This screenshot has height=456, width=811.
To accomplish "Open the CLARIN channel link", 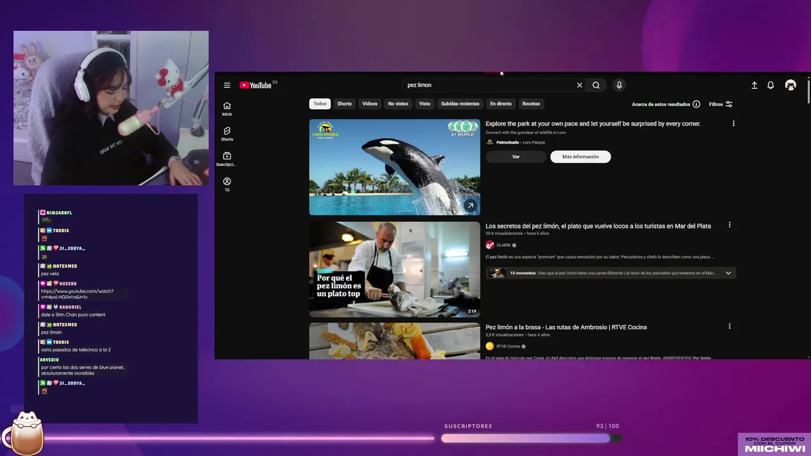I will pyautogui.click(x=504, y=245).
